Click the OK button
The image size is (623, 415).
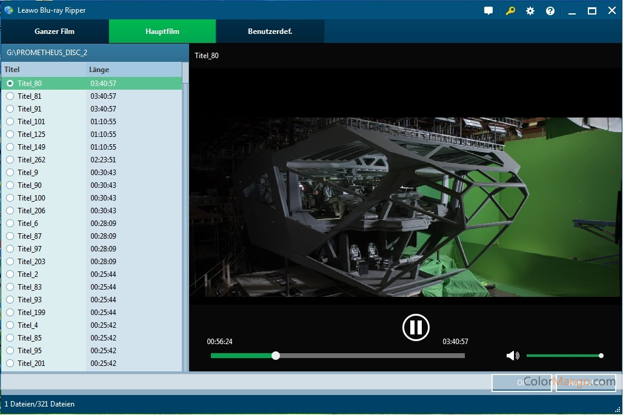coord(521,382)
